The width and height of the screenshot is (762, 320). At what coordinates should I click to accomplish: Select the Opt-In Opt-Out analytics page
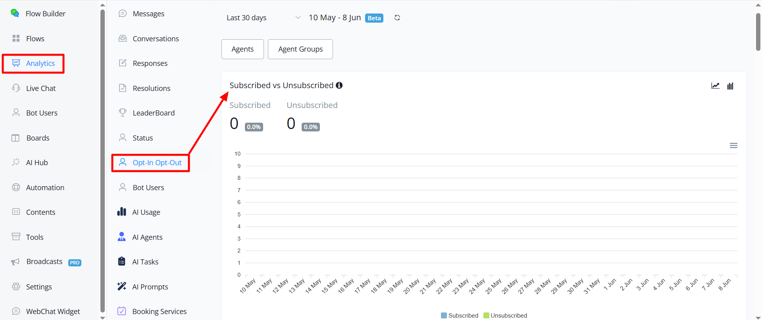[x=157, y=162]
